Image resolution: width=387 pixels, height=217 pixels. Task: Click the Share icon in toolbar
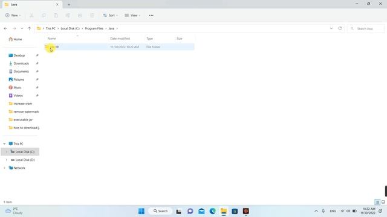[80, 15]
